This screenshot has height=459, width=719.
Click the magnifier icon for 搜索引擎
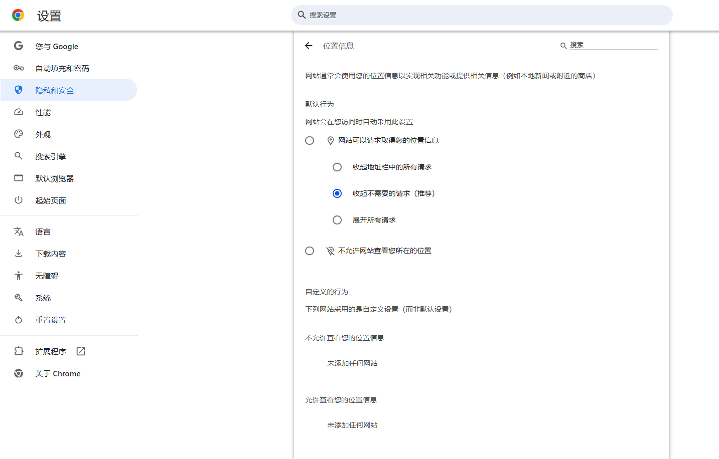tap(19, 156)
